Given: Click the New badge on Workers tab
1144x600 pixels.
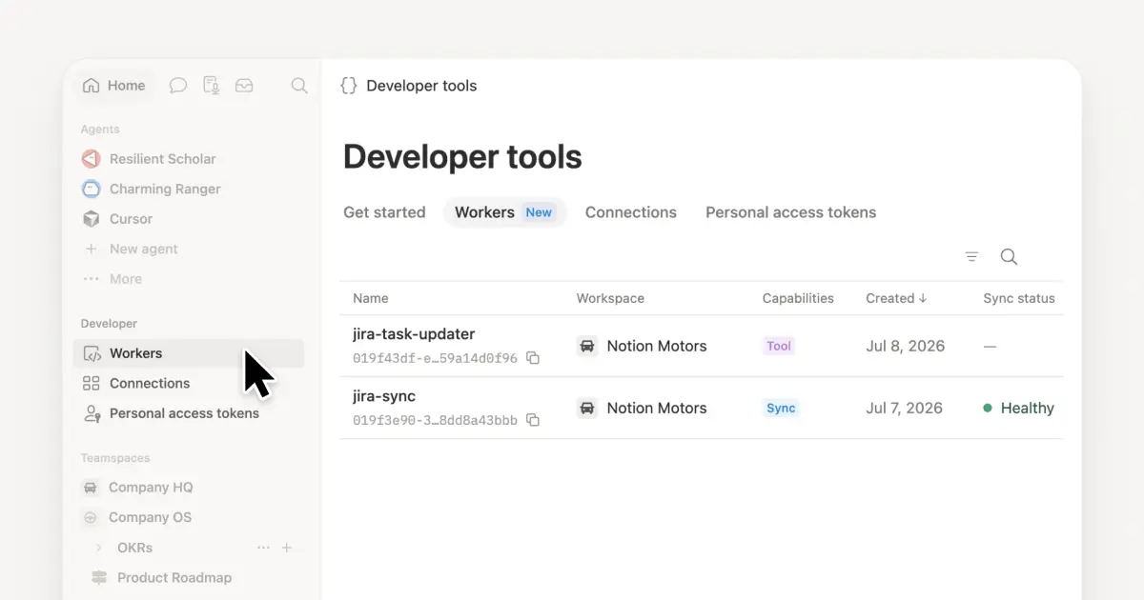Looking at the screenshot, I should tap(539, 212).
